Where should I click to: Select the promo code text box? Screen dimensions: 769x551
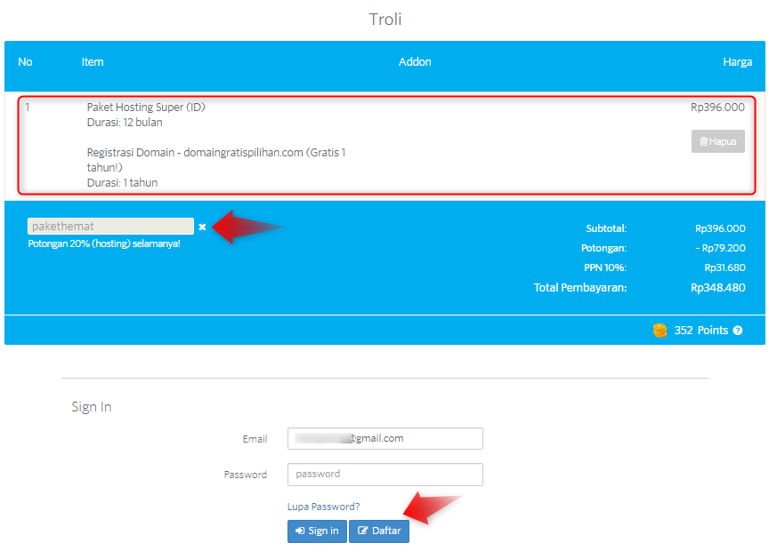click(110, 227)
